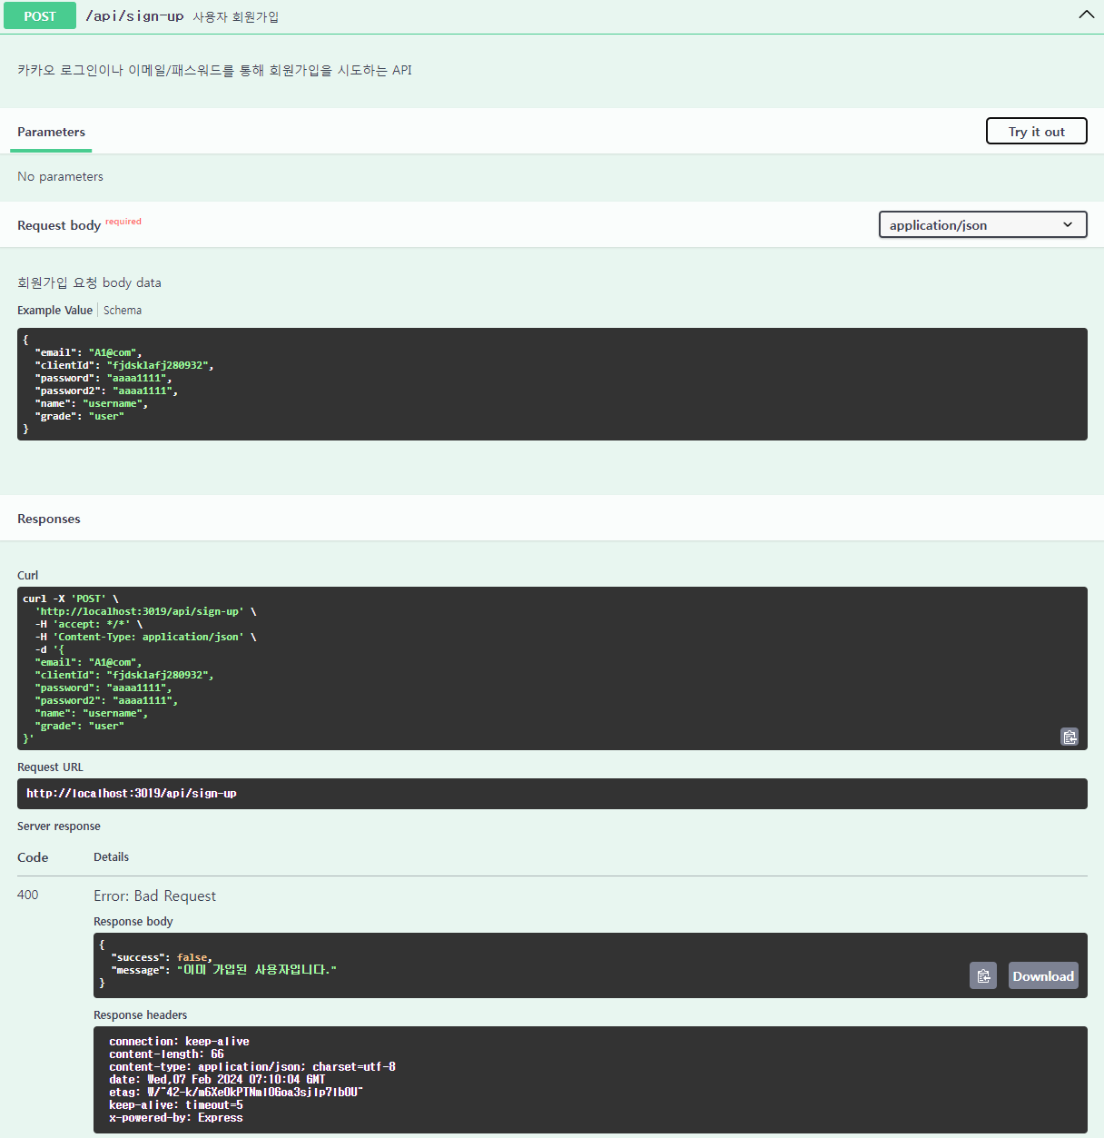Collapse the /api/sign-up operation chevron
The image size is (1104, 1138).
coord(1086,15)
